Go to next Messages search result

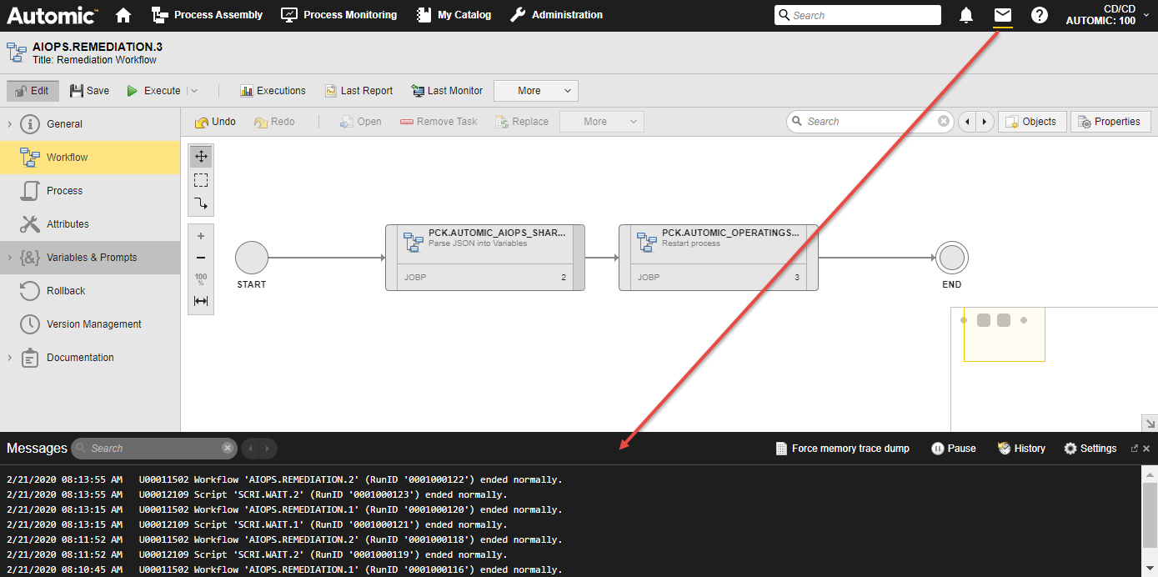(x=268, y=449)
